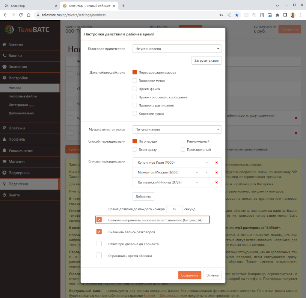Open Музыка вместо гудков dropdown

pos(177,129)
